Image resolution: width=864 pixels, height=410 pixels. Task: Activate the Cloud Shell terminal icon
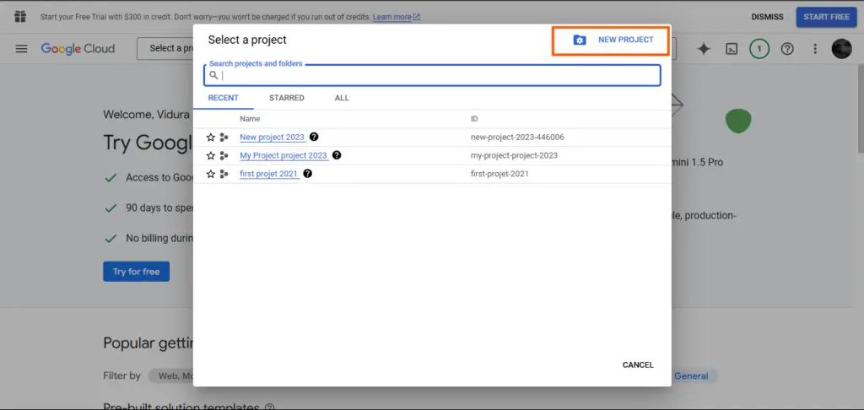[732, 49]
